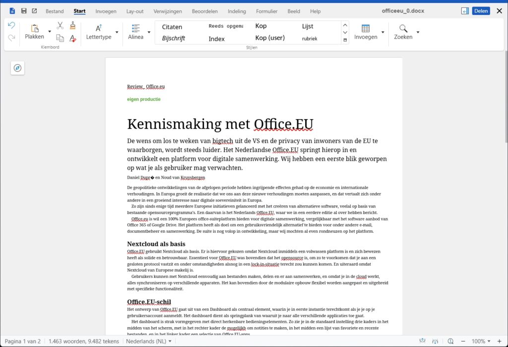Click the heading Kennismaking met Office.EU
The image size is (508, 347).
[220, 124]
